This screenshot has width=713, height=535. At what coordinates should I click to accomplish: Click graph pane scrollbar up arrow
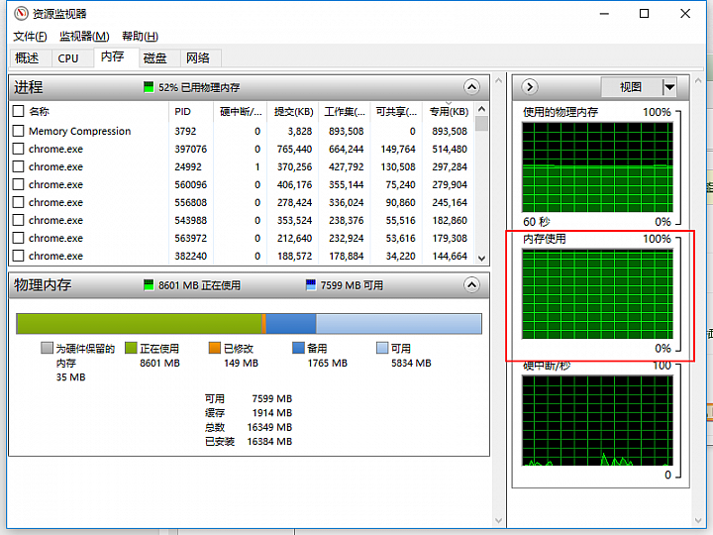(698, 80)
